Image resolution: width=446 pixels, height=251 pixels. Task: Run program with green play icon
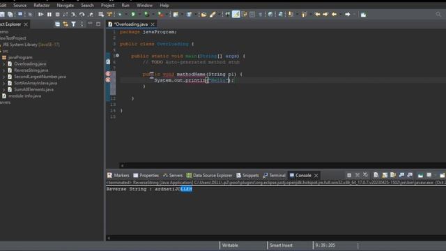tap(133, 14)
